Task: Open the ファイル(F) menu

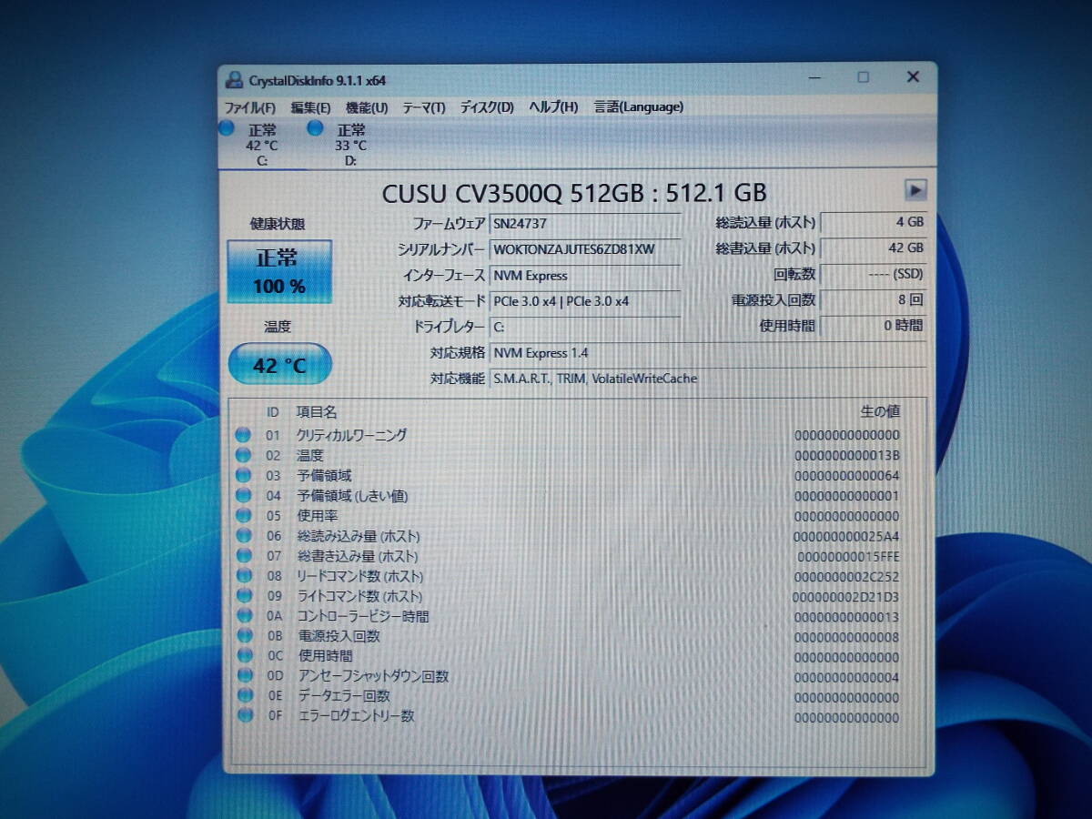Action: tap(250, 107)
